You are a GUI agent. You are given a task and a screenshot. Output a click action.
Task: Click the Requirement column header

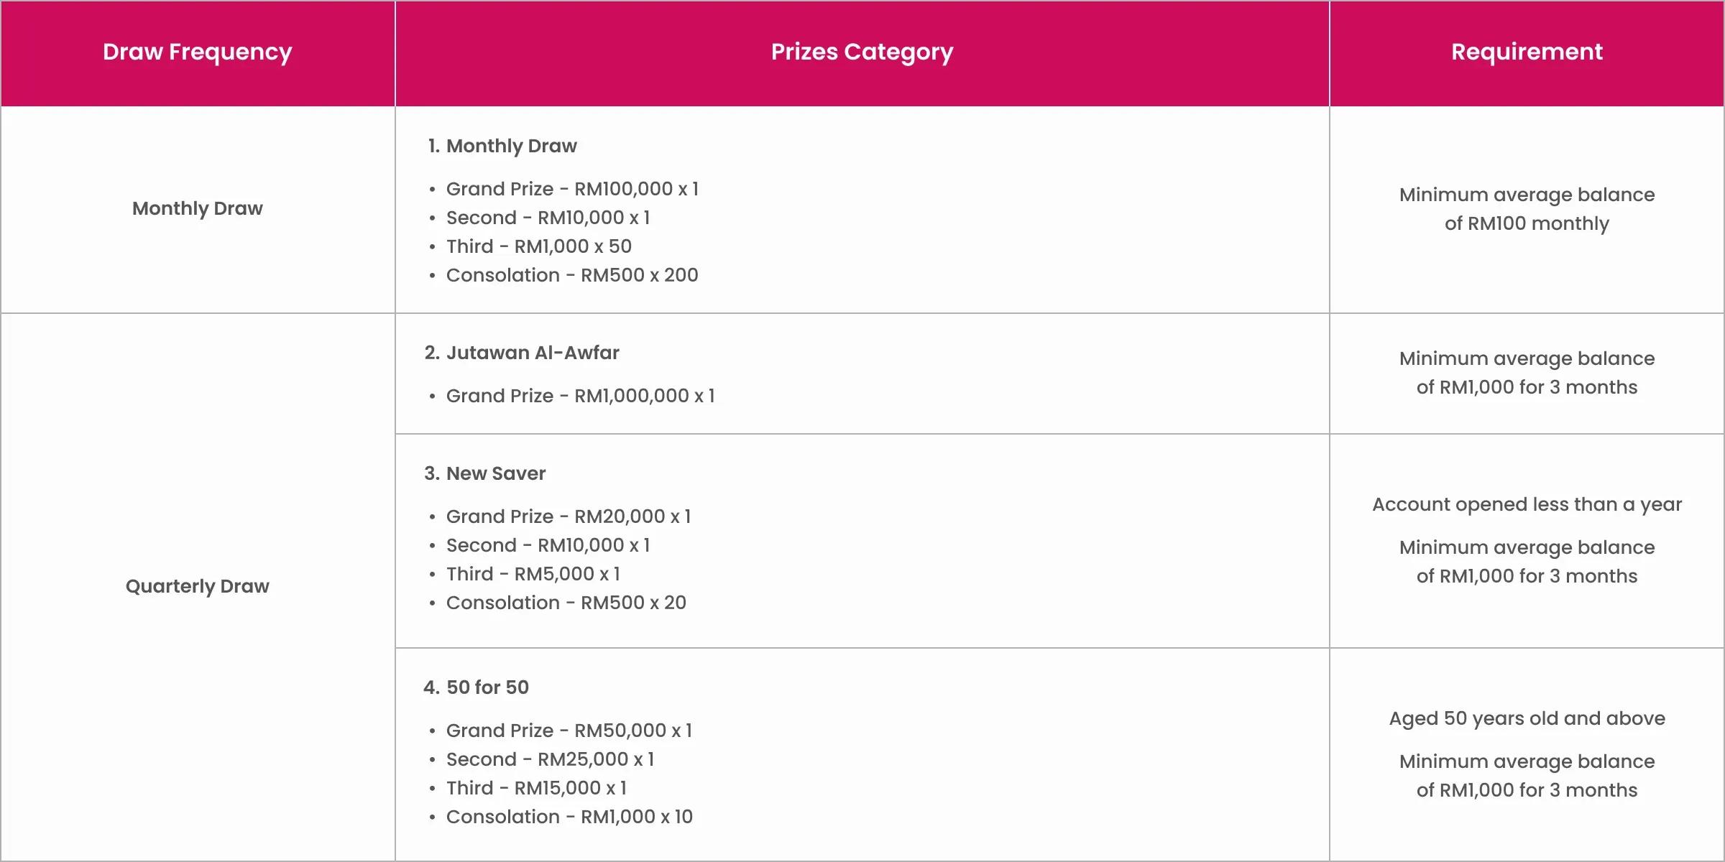[1527, 52]
